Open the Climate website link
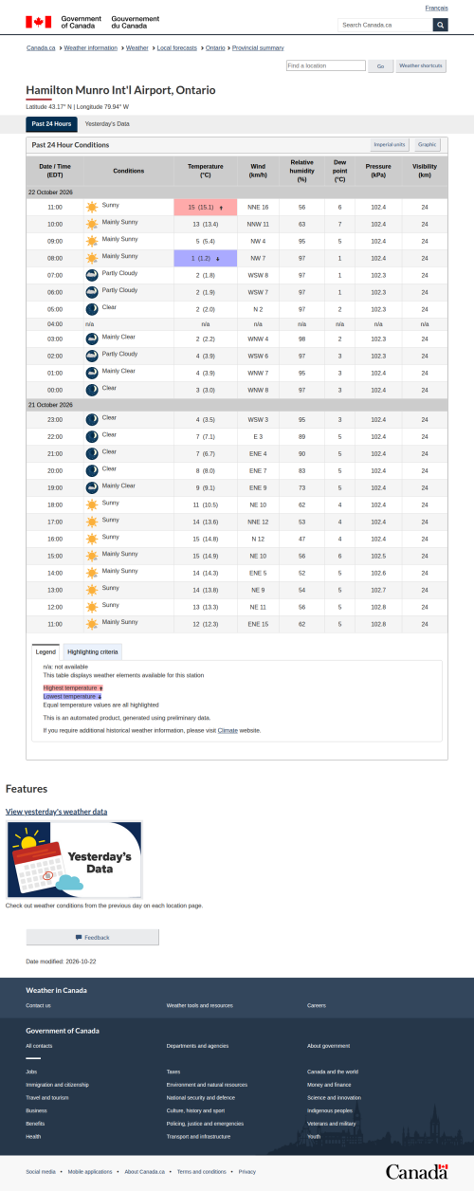Viewport: 474px width, 1191px height. coord(228,730)
